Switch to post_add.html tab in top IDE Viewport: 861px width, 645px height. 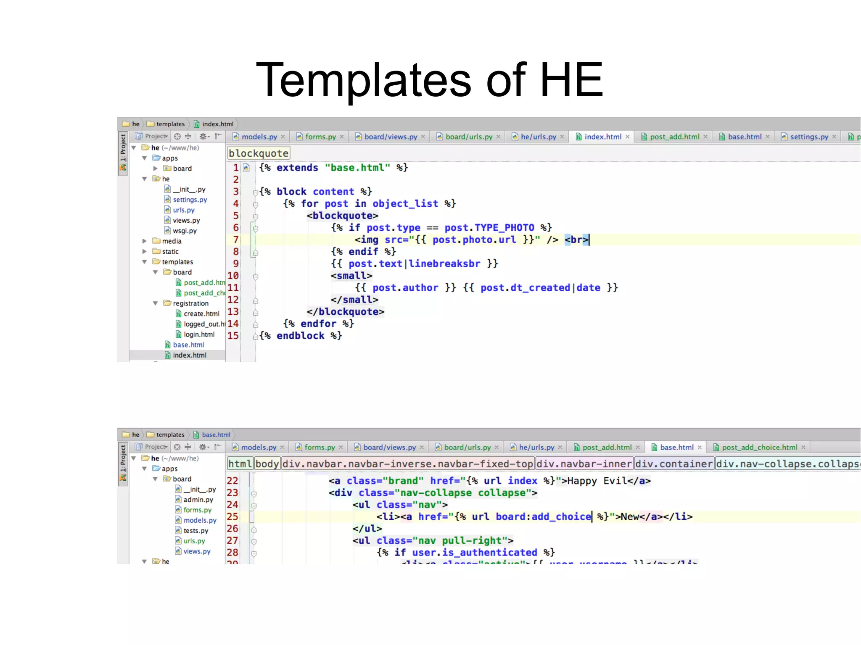tap(674, 137)
